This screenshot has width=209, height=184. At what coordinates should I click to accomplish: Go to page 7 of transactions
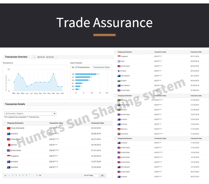[x=30, y=175]
